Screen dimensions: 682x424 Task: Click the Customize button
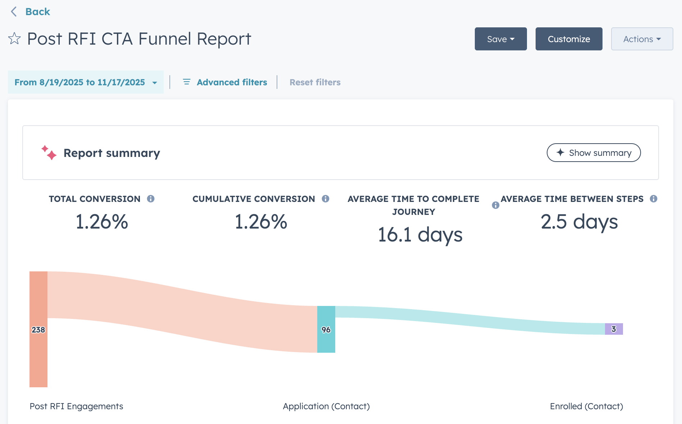coord(569,39)
